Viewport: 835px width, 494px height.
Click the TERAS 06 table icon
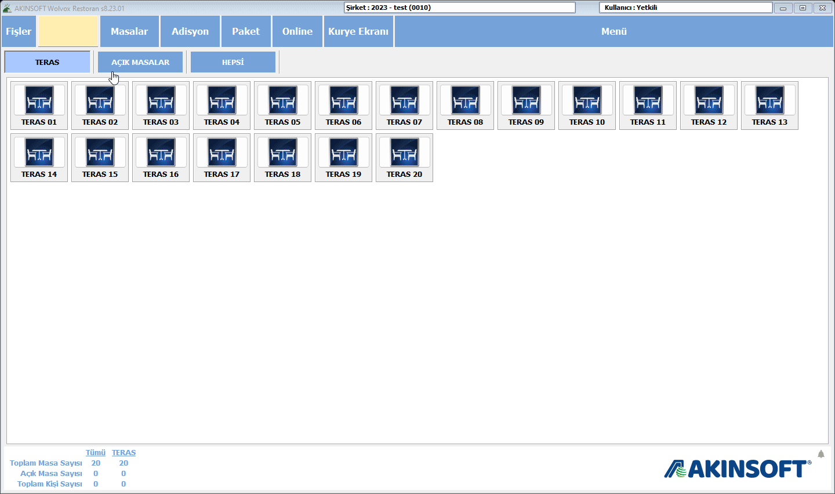pos(343,106)
